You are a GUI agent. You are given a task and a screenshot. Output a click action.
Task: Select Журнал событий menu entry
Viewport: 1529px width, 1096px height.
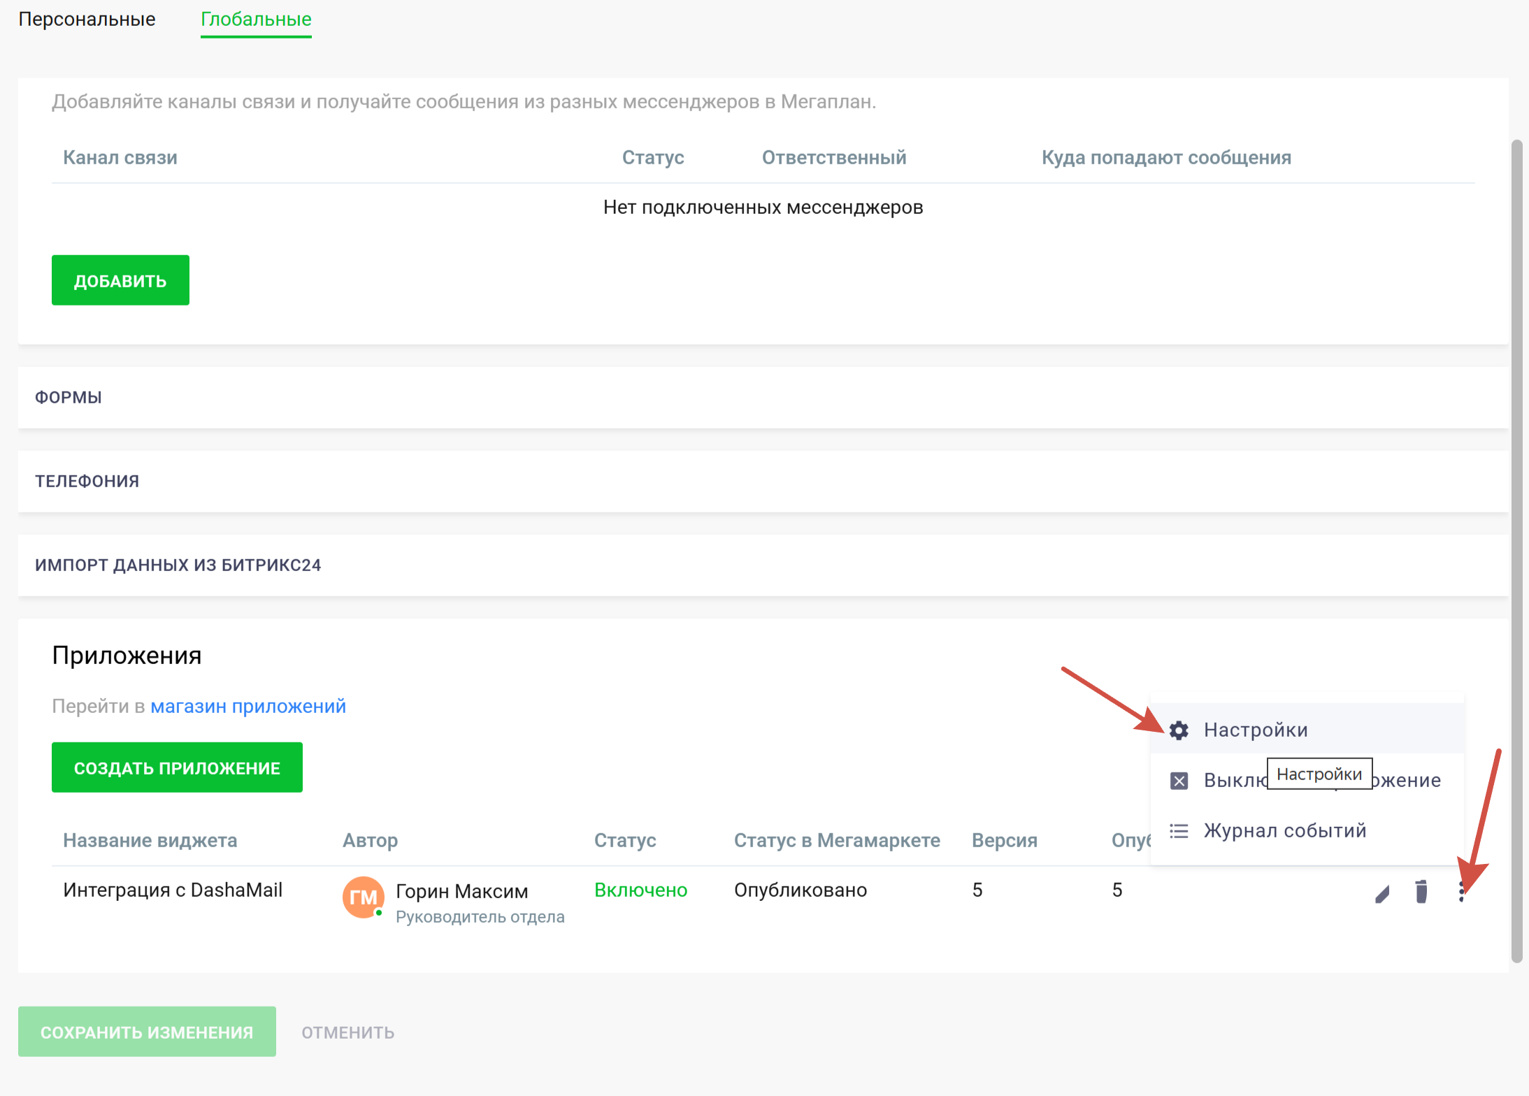[1284, 831]
